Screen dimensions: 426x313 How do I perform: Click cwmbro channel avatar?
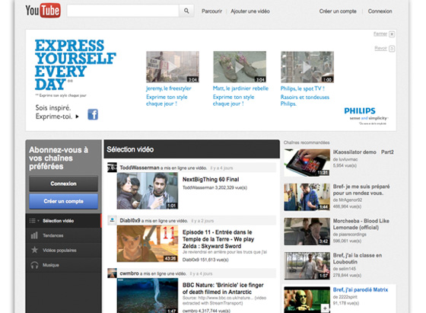coord(112,273)
